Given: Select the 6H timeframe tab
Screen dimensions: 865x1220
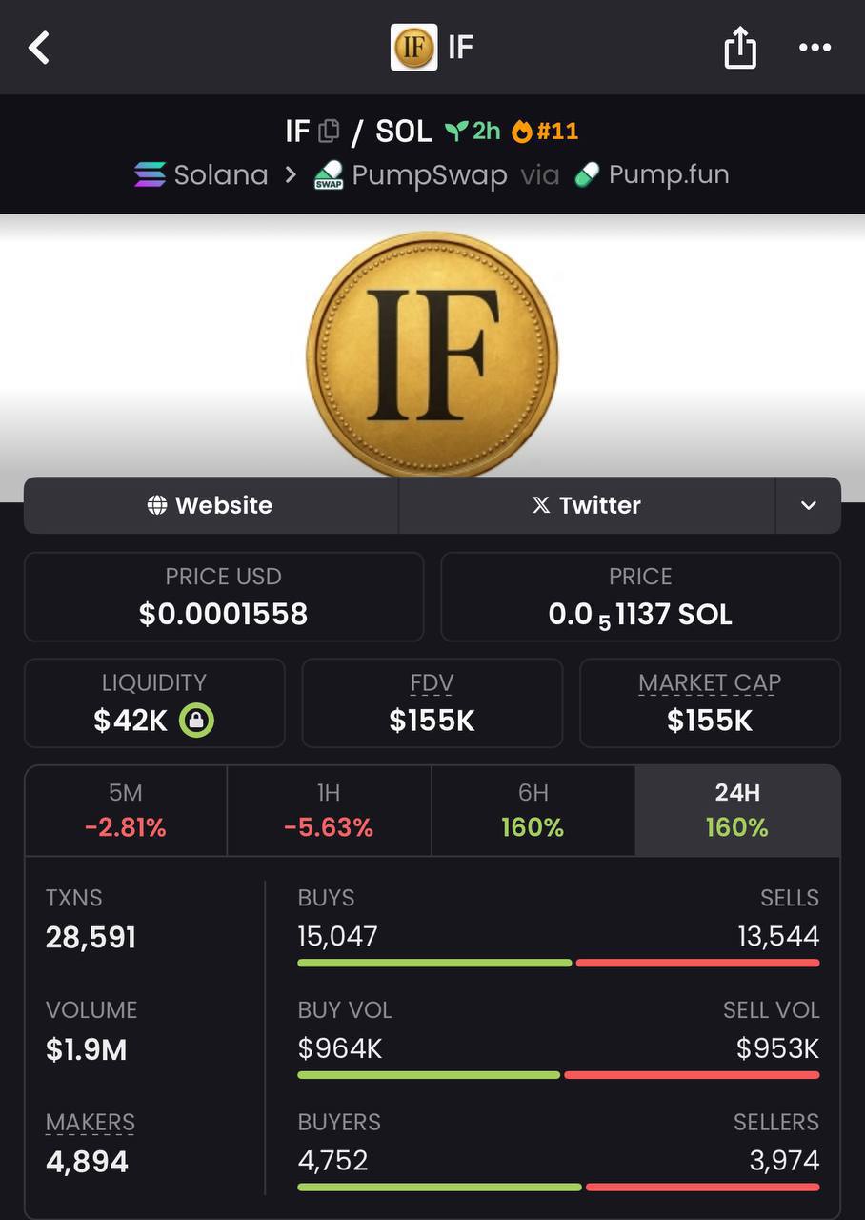Looking at the screenshot, I should tap(533, 811).
